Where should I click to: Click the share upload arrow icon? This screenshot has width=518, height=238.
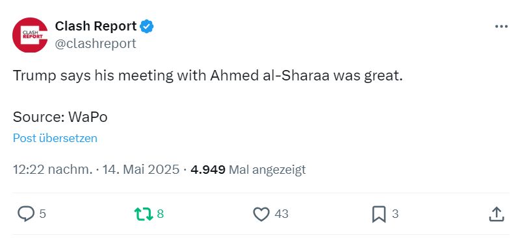497,214
